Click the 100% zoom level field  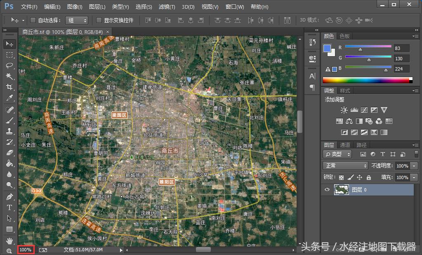pos(26,250)
